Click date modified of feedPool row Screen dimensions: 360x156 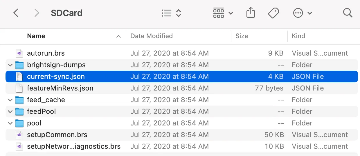click(170, 111)
